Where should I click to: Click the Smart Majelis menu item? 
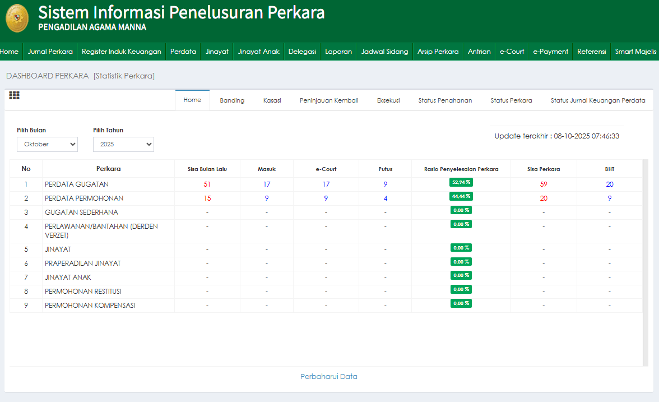(x=635, y=52)
